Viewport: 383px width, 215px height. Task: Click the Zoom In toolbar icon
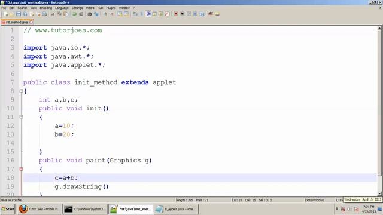point(105,14)
